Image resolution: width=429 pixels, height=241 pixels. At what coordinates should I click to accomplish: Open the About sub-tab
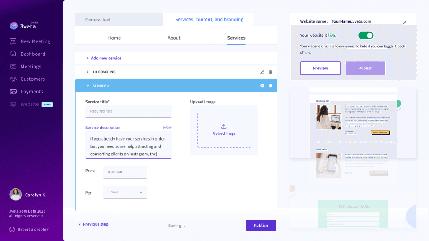174,38
